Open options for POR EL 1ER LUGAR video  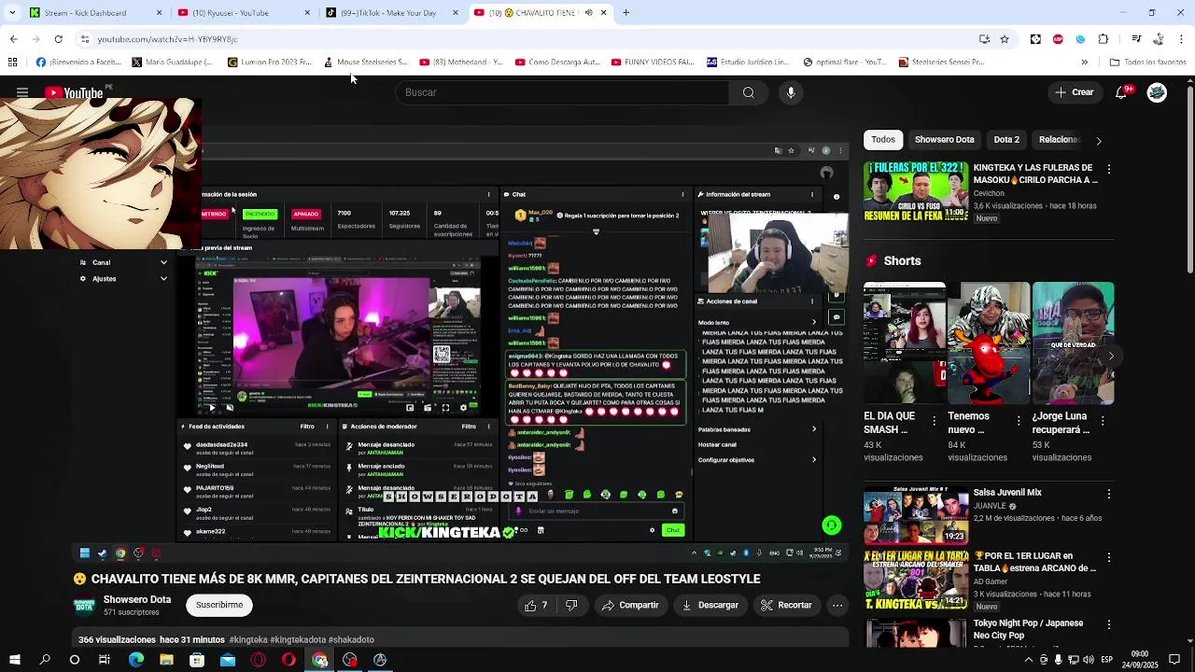point(1108,557)
